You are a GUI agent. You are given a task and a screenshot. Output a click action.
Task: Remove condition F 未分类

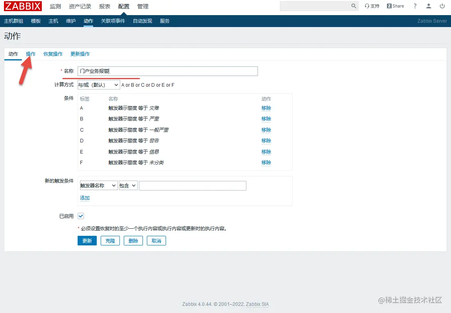tap(266, 162)
